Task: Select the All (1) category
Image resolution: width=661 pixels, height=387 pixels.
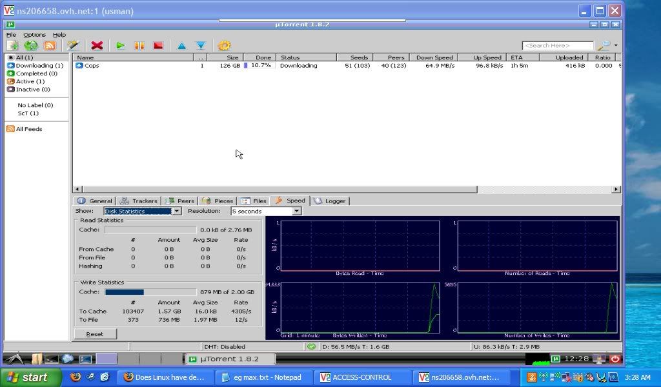Action: pyautogui.click(x=37, y=57)
